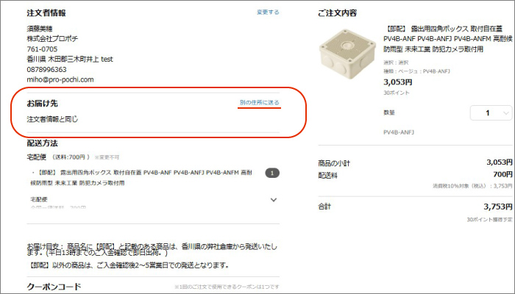Image resolution: width=515 pixels, height=294 pixels.
Task: Click the PV4B-ANFJ model code below quantity
Action: 399,132
